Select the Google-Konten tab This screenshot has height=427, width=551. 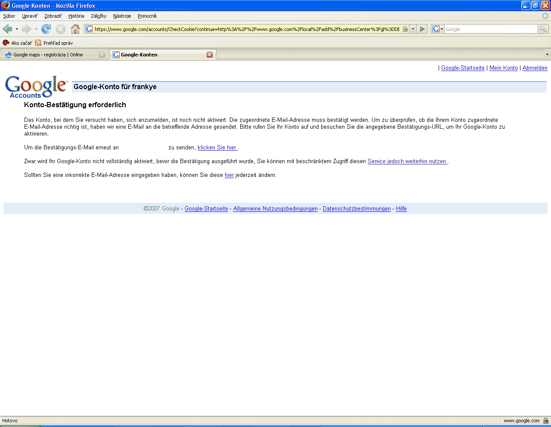point(163,55)
